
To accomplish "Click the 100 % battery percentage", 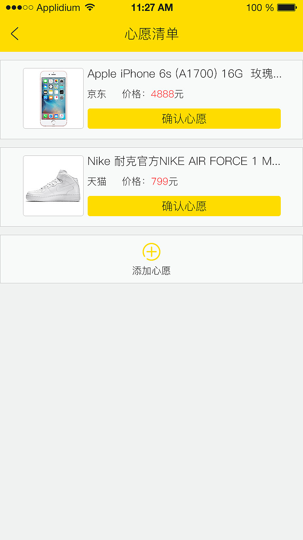I will coord(260,8).
